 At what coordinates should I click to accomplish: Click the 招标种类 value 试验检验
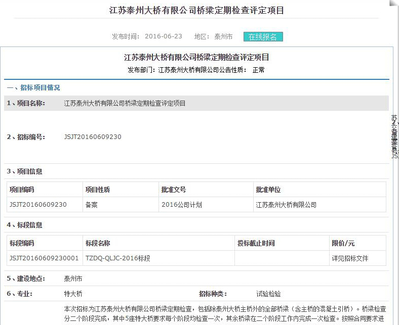(x=268, y=294)
